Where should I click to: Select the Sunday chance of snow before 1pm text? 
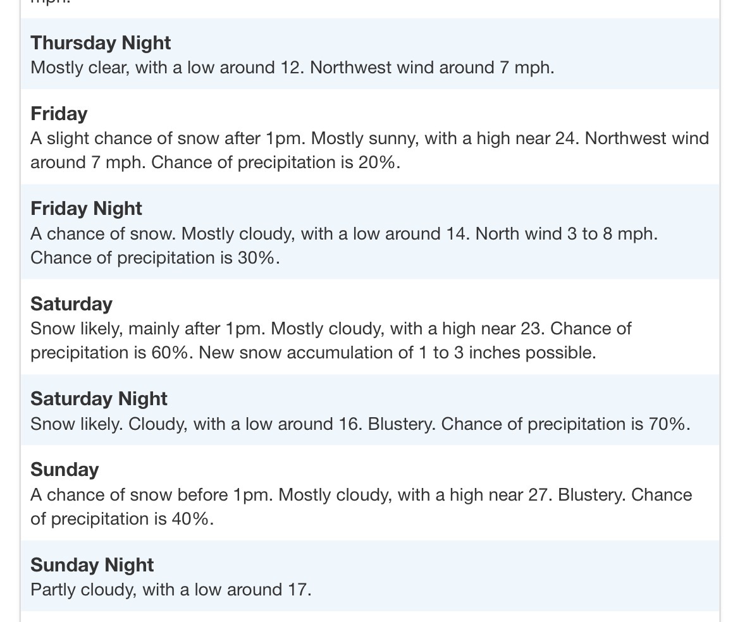point(152,495)
